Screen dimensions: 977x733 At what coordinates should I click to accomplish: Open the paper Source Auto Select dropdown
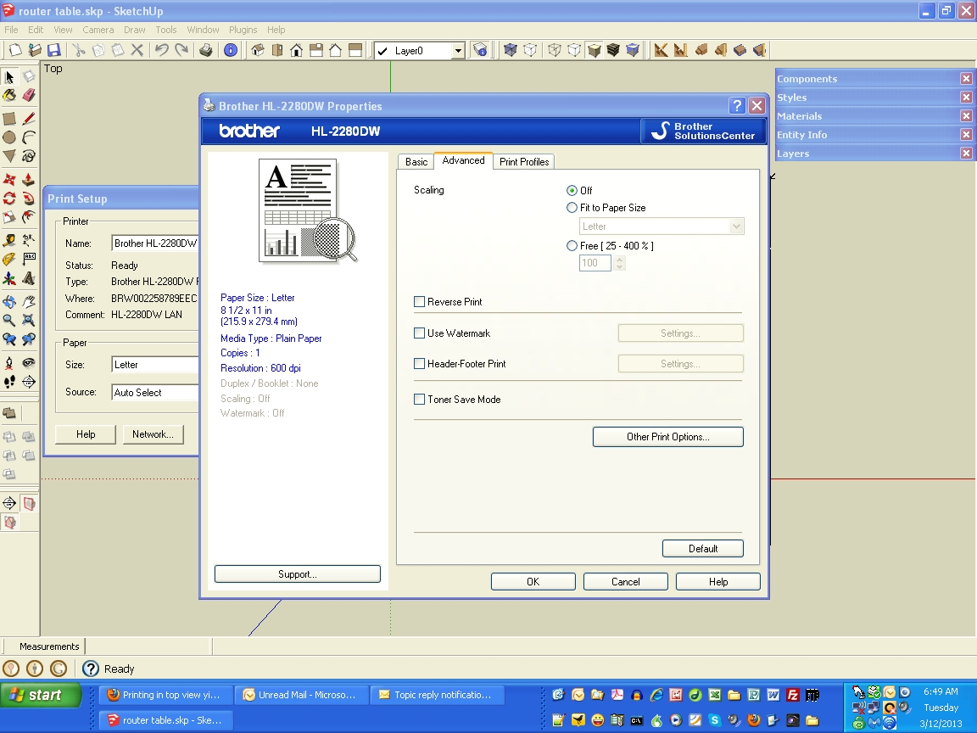point(155,393)
